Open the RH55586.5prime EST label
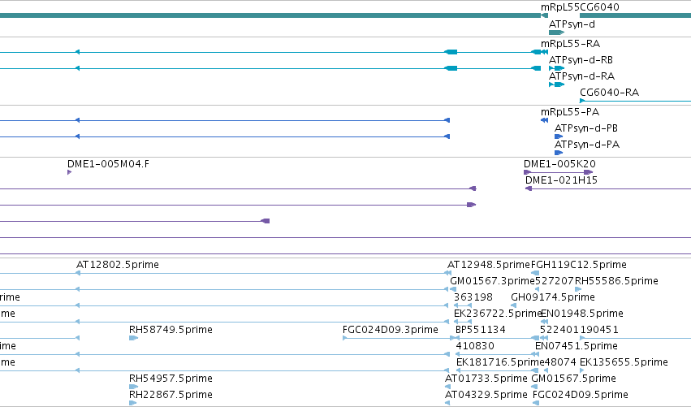 (616, 281)
